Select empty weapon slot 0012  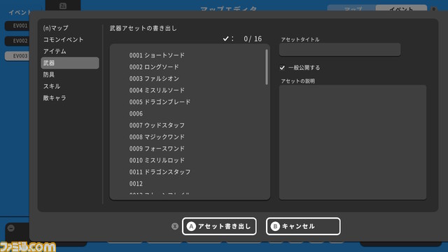point(136,183)
